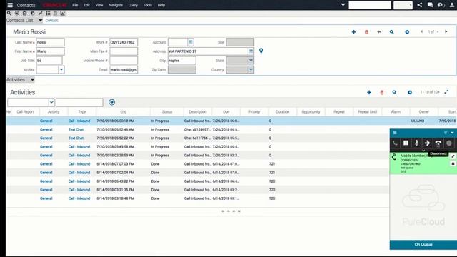The width and height of the screenshot is (457, 257).
Task: Expand the PureCloud header dropdown arrow
Action: coord(452,133)
